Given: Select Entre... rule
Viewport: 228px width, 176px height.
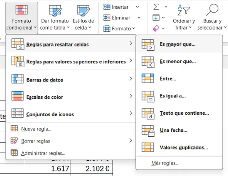Looking at the screenshot, I should (x=179, y=79).
